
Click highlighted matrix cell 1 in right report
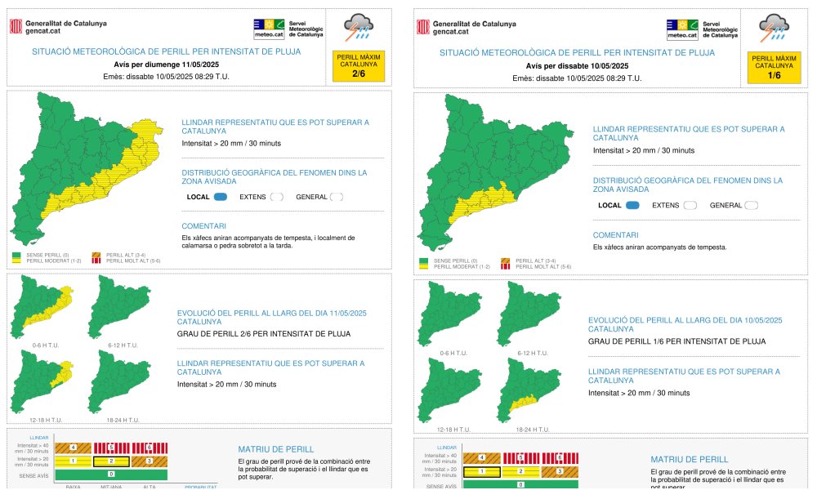click(x=480, y=471)
